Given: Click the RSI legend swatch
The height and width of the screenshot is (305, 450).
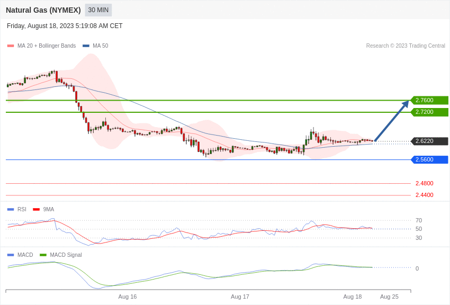Looking at the screenshot, I should (x=11, y=210).
